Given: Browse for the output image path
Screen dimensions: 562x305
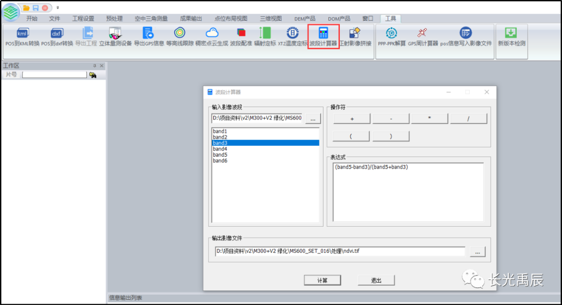Looking at the screenshot, I should pos(477,252).
